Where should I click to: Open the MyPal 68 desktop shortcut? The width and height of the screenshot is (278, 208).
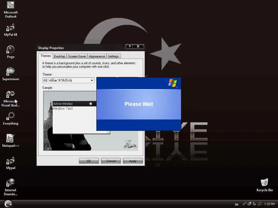(11, 30)
